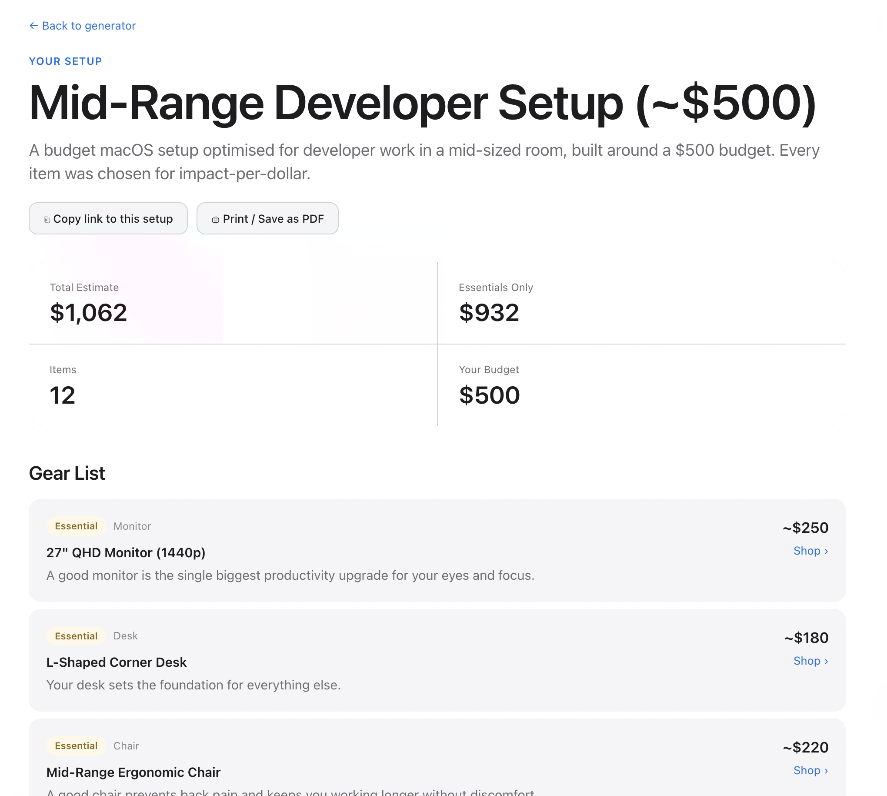This screenshot has height=796, width=887.
Task: Click the Essential badge on the Monitor card
Action: pos(76,526)
